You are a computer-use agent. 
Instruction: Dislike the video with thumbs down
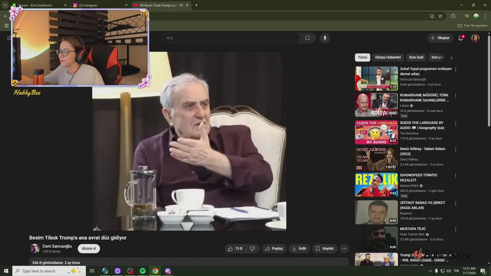pos(252,248)
